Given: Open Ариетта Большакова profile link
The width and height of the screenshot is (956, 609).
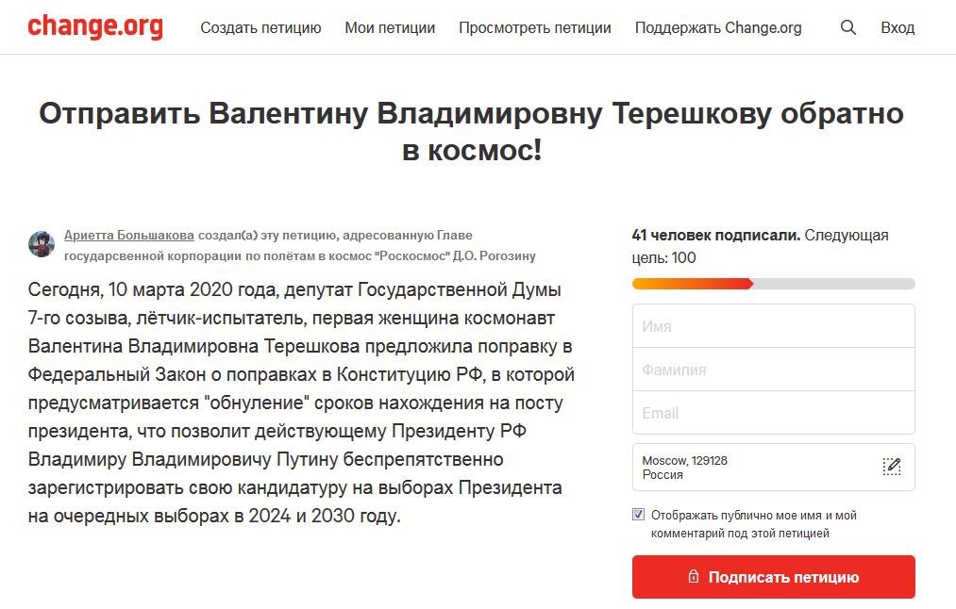Looking at the screenshot, I should [129, 235].
